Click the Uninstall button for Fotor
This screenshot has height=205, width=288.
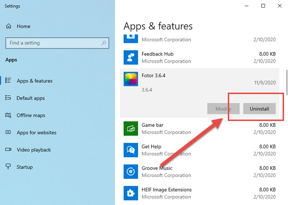point(260,109)
